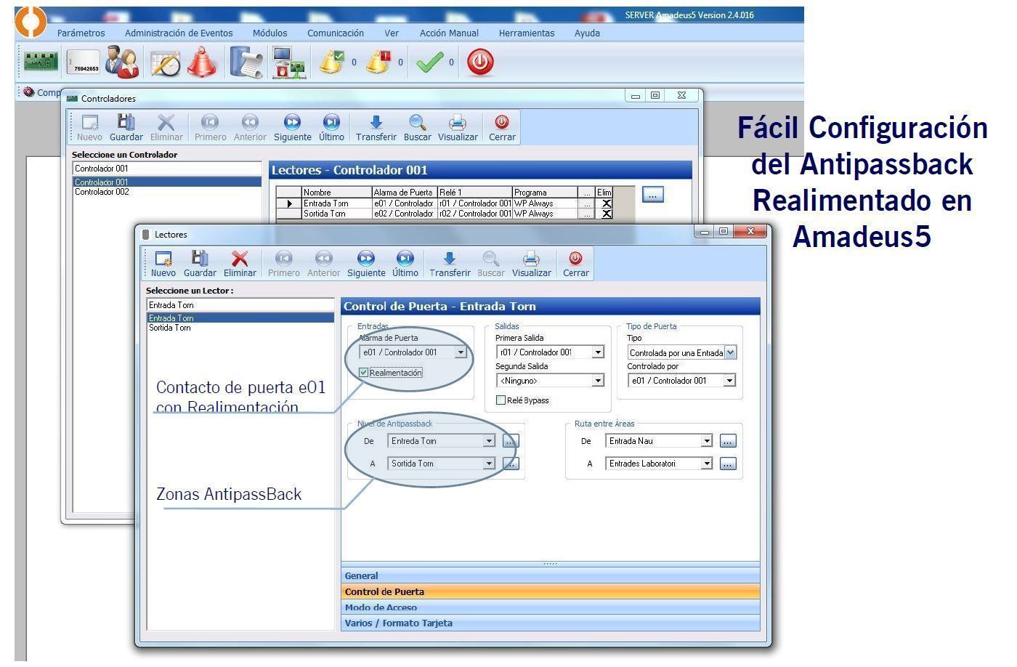This screenshot has height=667, width=1017.
Task: Open the event log scroll icon
Action: pyautogui.click(x=246, y=62)
